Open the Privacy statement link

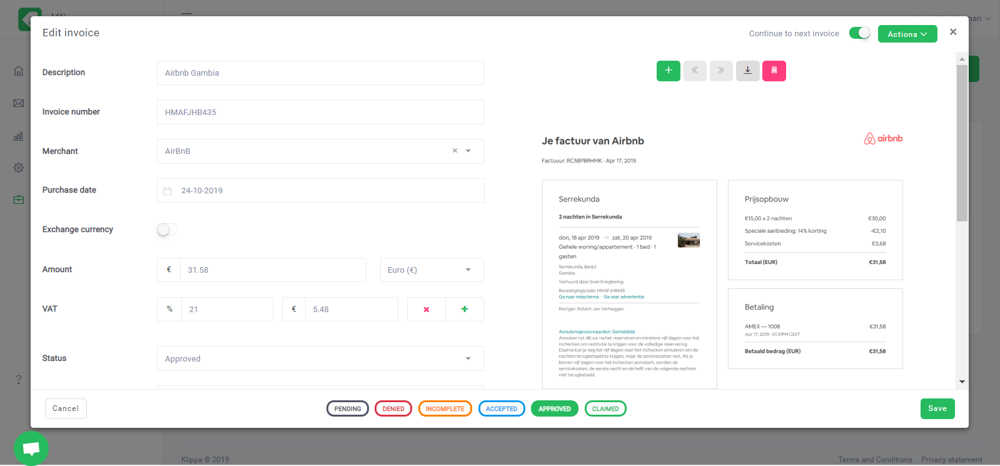(952, 460)
